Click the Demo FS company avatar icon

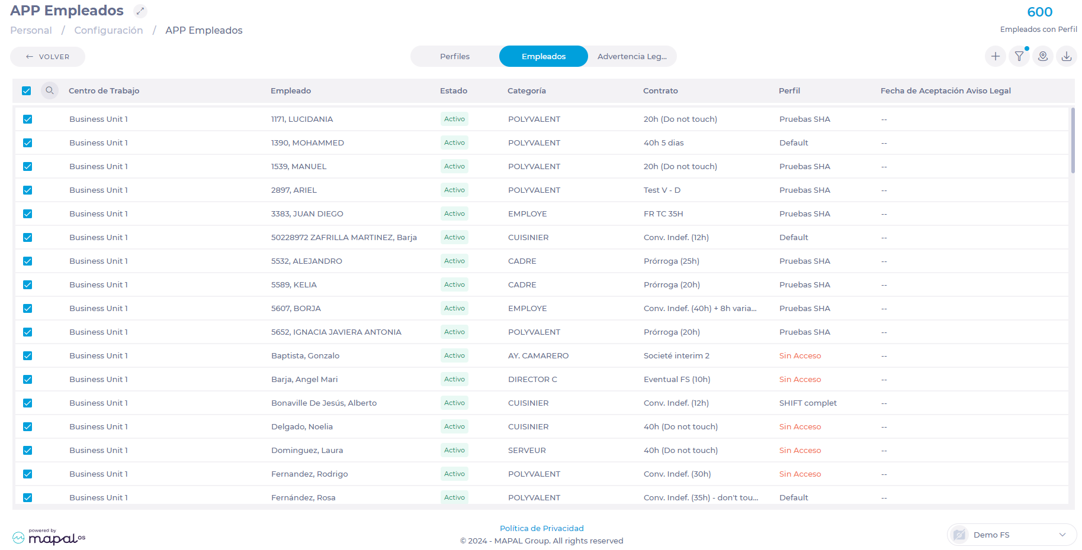pyautogui.click(x=959, y=535)
